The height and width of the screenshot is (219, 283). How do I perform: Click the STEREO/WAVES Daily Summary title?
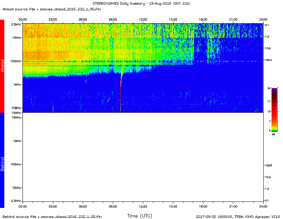tap(142, 3)
